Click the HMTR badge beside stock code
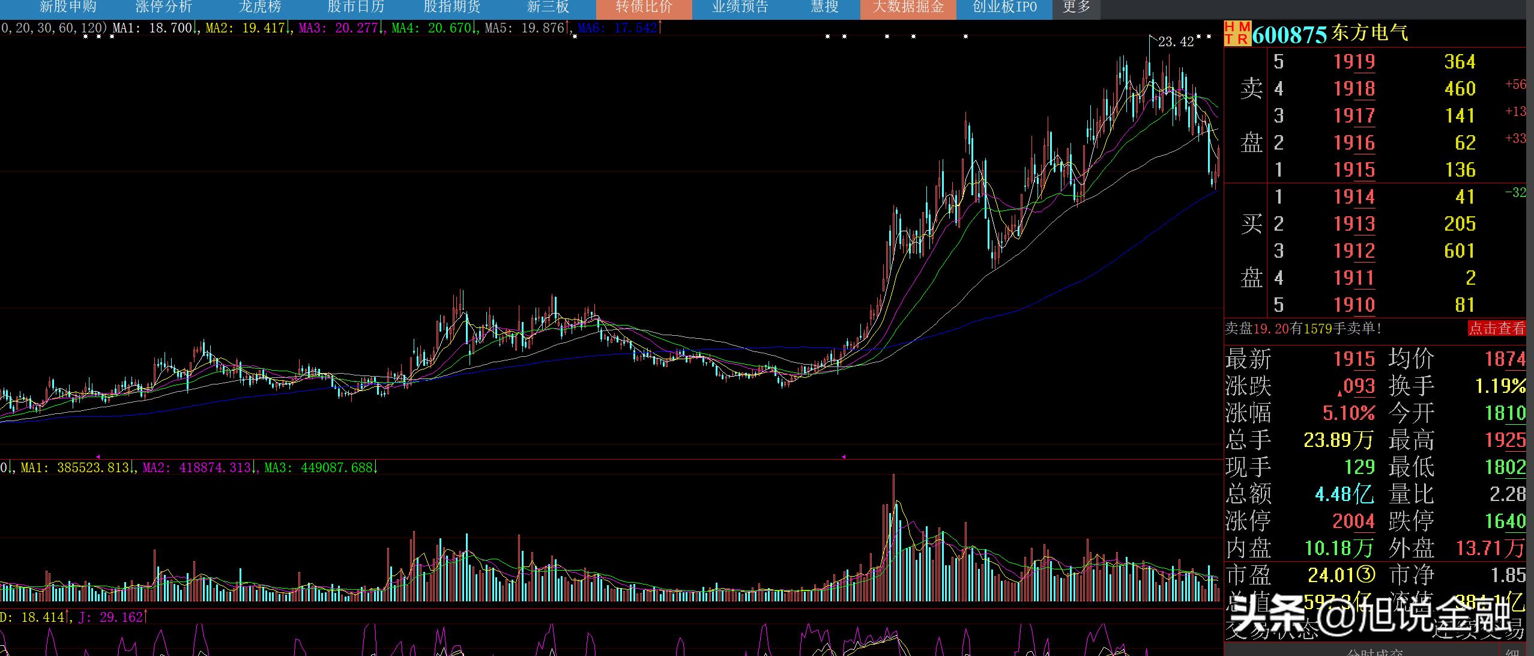This screenshot has width=1534, height=656. (1237, 34)
